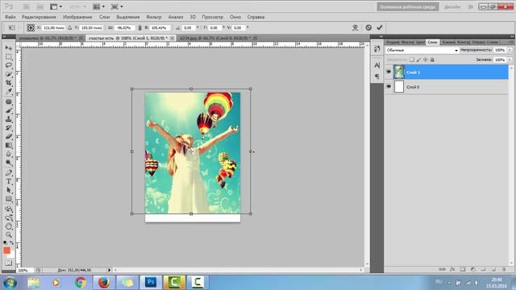Open the Arrange Documents dropdown
Viewport: 516px width, 290px height.
point(98,6)
